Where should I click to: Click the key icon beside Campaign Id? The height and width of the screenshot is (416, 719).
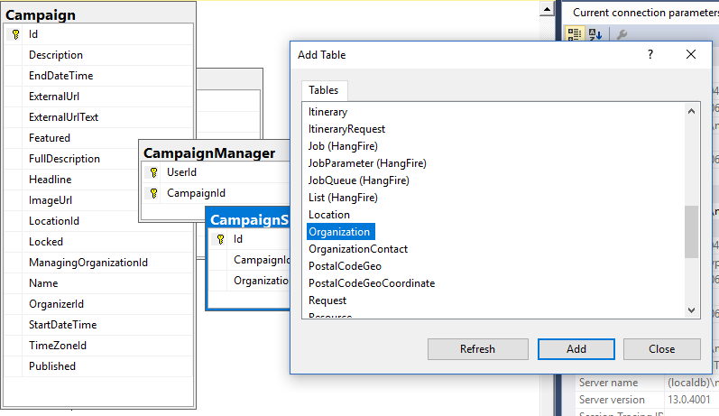(x=15, y=34)
